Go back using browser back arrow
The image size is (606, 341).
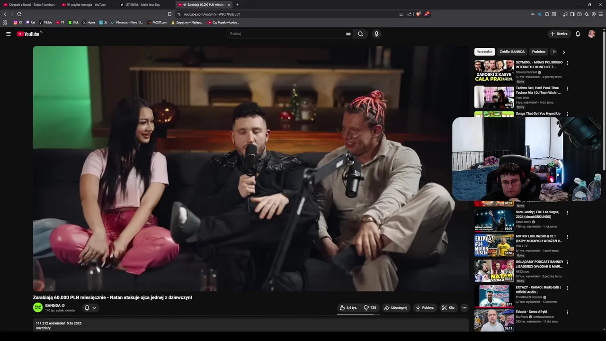coord(5,14)
